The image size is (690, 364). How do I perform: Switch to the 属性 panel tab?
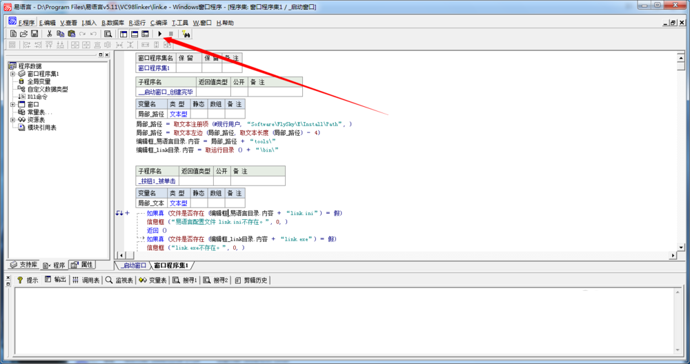82,265
